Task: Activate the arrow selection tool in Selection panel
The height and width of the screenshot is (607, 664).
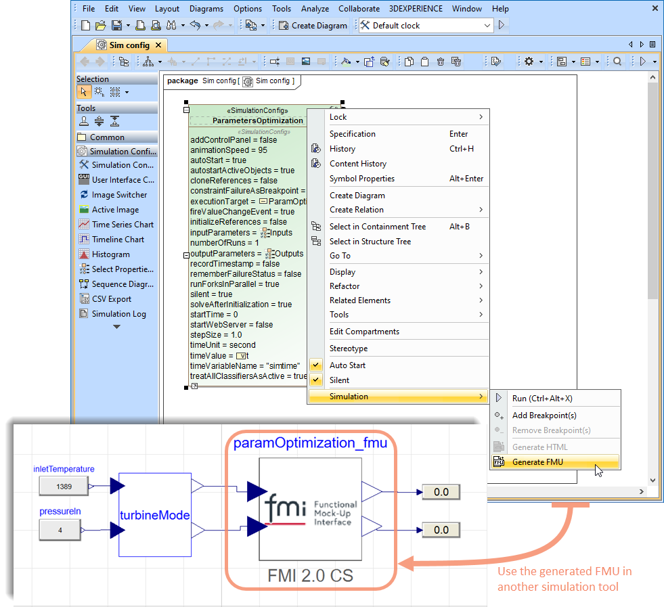Action: coord(83,92)
